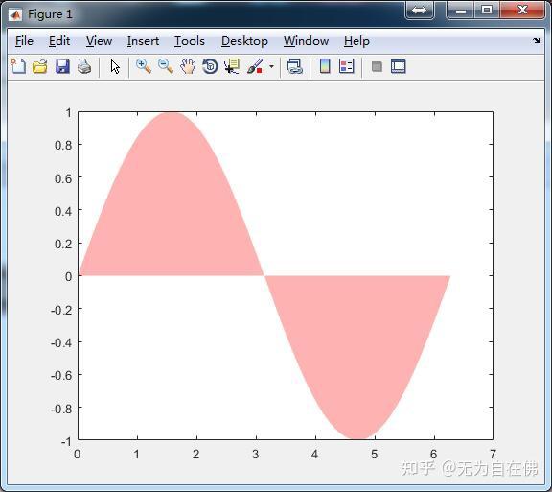Activate the Zoom In tool

point(144,66)
